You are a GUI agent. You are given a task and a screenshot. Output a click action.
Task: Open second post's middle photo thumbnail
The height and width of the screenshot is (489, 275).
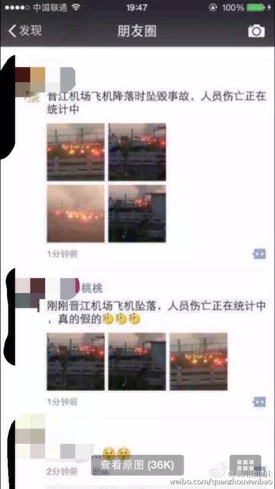click(x=137, y=362)
